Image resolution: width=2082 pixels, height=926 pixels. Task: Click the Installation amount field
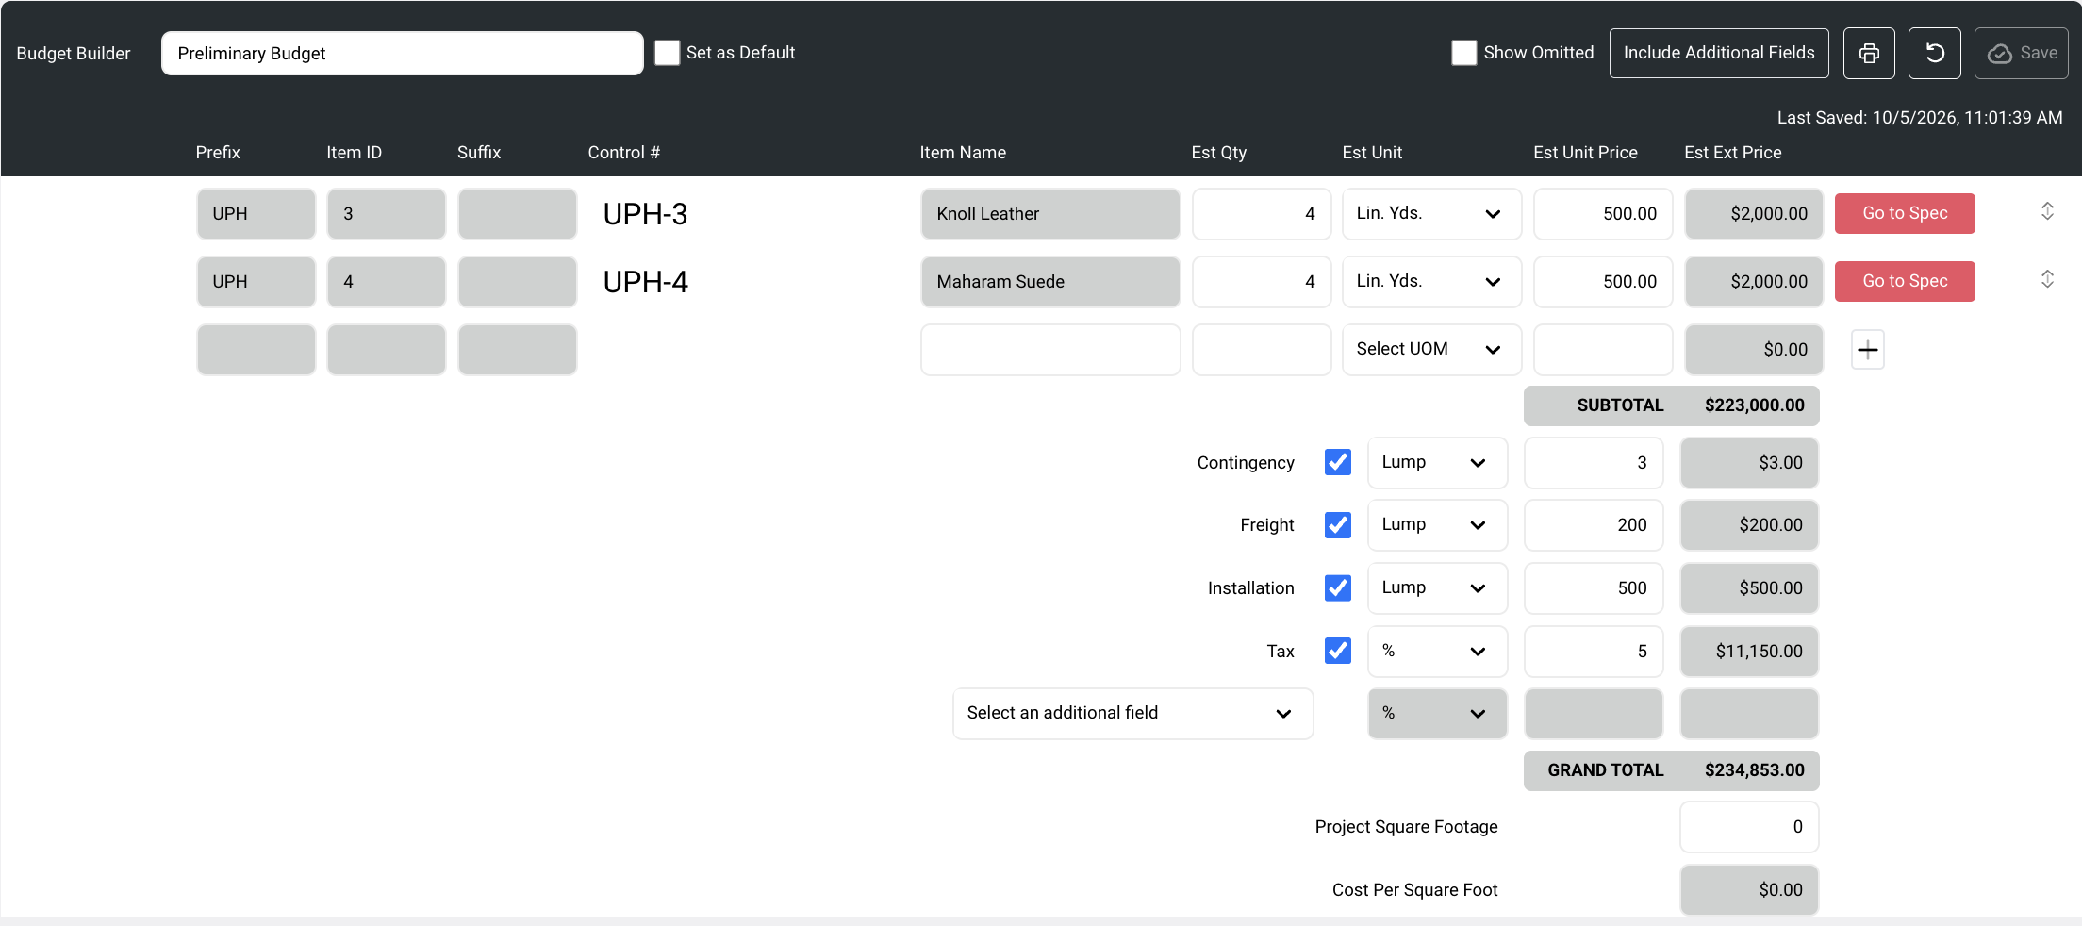click(x=1594, y=588)
